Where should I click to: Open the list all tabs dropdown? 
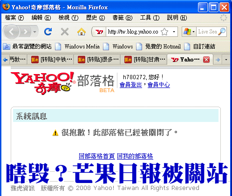[x=226, y=60]
